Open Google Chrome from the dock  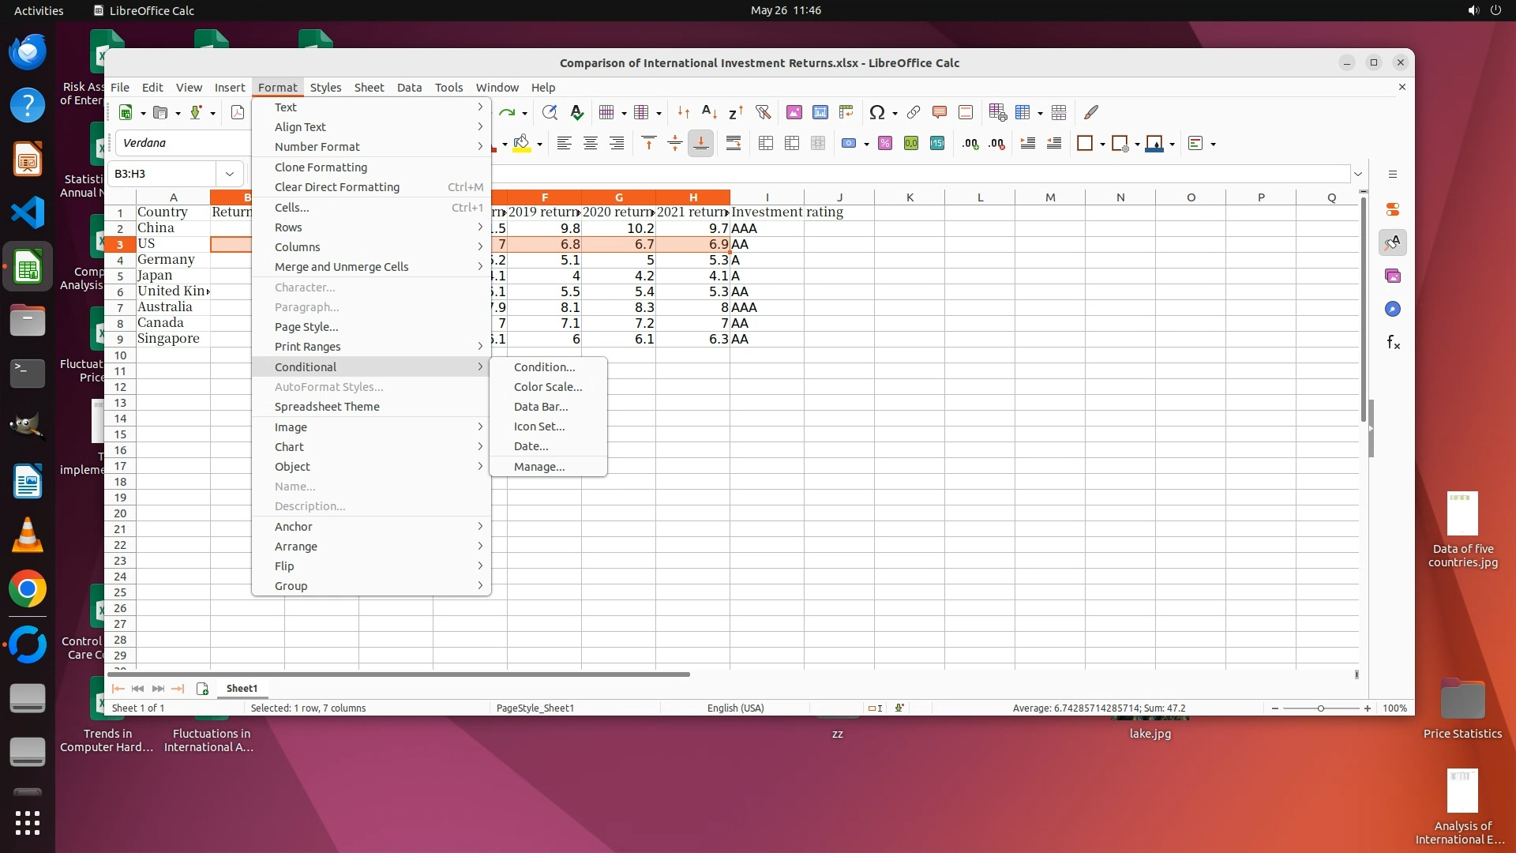point(28,589)
